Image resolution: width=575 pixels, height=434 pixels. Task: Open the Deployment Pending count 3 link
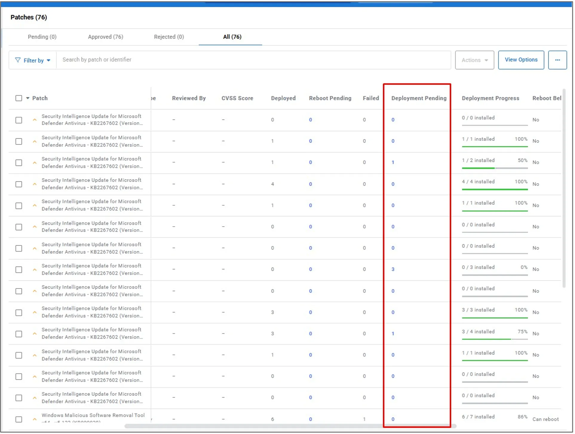tap(393, 269)
